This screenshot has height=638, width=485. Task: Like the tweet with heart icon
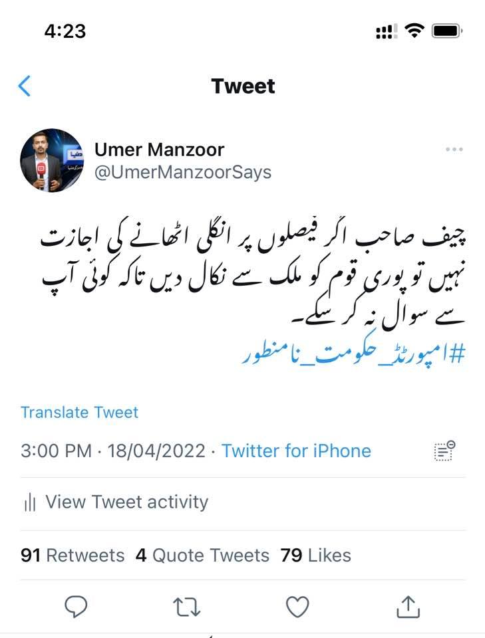[x=297, y=607]
